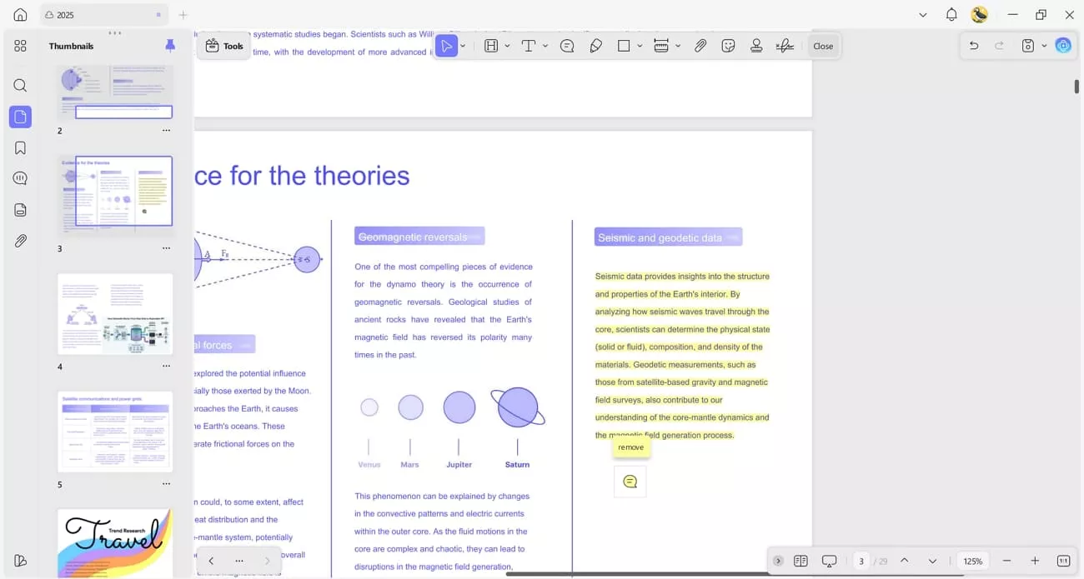Pick the Pencil drawing tool

(596, 46)
